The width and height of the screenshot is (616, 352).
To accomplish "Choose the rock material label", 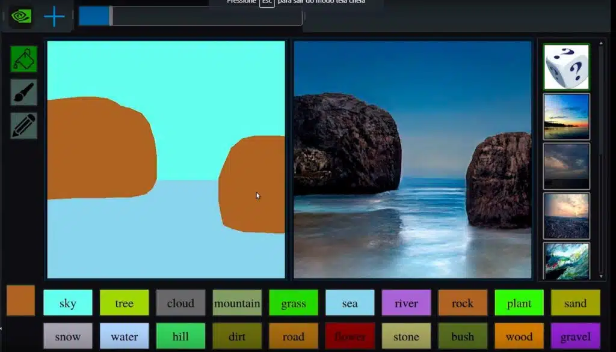I will 463,303.
